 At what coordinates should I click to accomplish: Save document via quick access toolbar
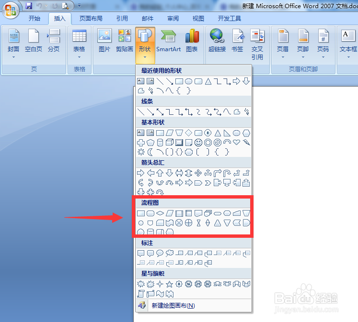pos(29,6)
